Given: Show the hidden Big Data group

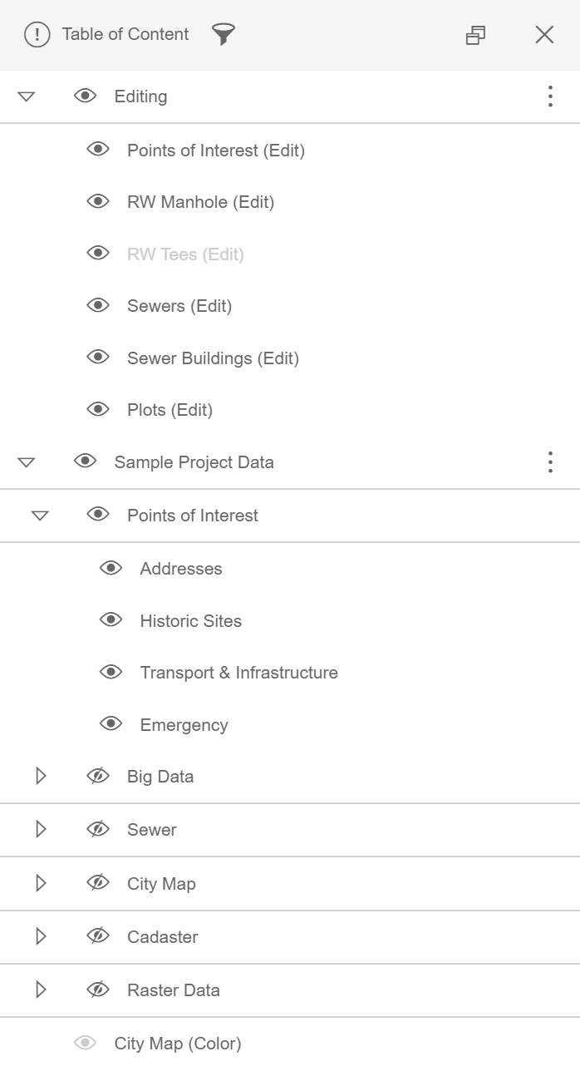Looking at the screenshot, I should tap(97, 774).
